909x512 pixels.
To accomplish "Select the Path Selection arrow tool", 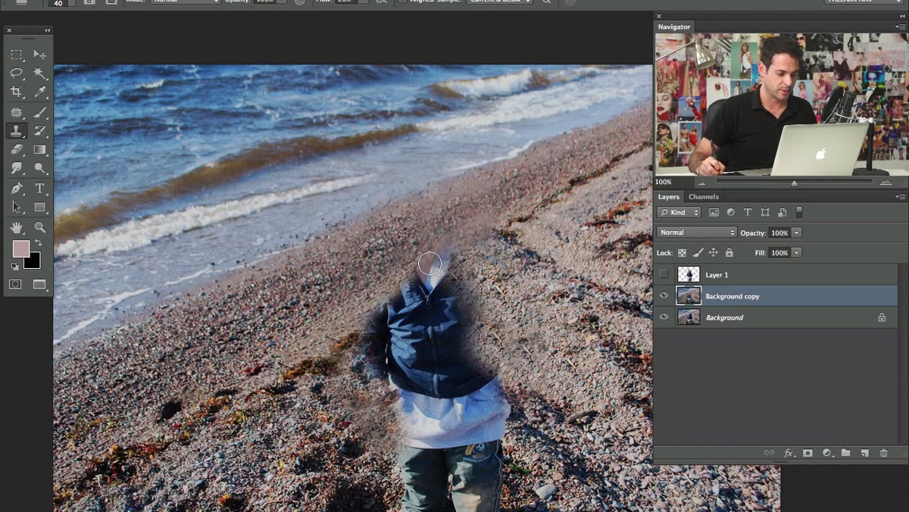I will [x=17, y=207].
